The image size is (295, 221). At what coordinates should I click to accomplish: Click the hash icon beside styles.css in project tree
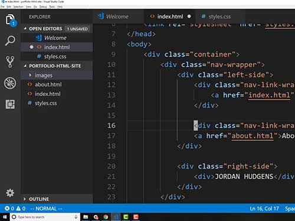[29, 103]
